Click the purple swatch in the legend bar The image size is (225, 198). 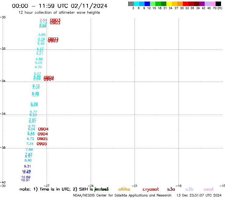202,4
